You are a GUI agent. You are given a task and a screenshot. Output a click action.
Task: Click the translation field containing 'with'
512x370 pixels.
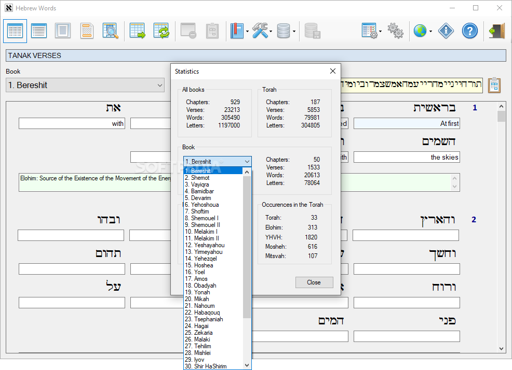pyautogui.click(x=72, y=123)
